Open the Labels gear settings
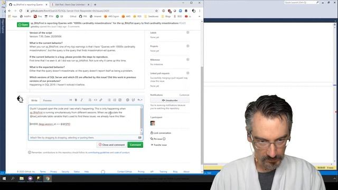The height and width of the screenshot is (190, 338). point(188,33)
